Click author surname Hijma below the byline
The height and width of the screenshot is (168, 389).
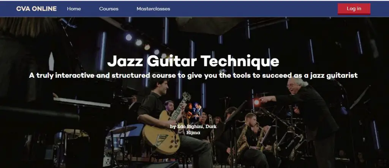click(x=192, y=132)
